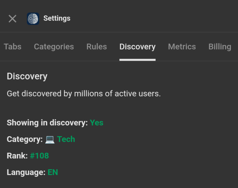Viewport: 238px width, 188px height.
Task: Click the 'Rank:' label
Action: point(17,156)
